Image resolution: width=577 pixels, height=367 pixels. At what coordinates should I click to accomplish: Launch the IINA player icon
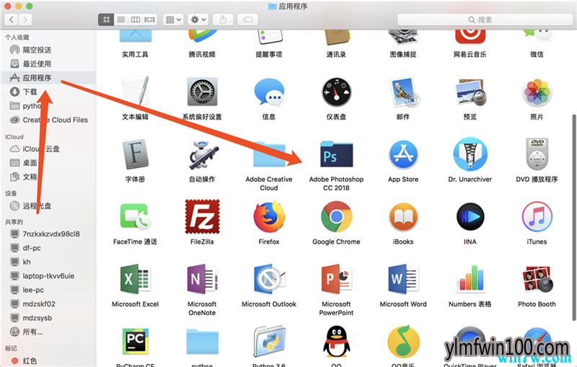tap(470, 217)
